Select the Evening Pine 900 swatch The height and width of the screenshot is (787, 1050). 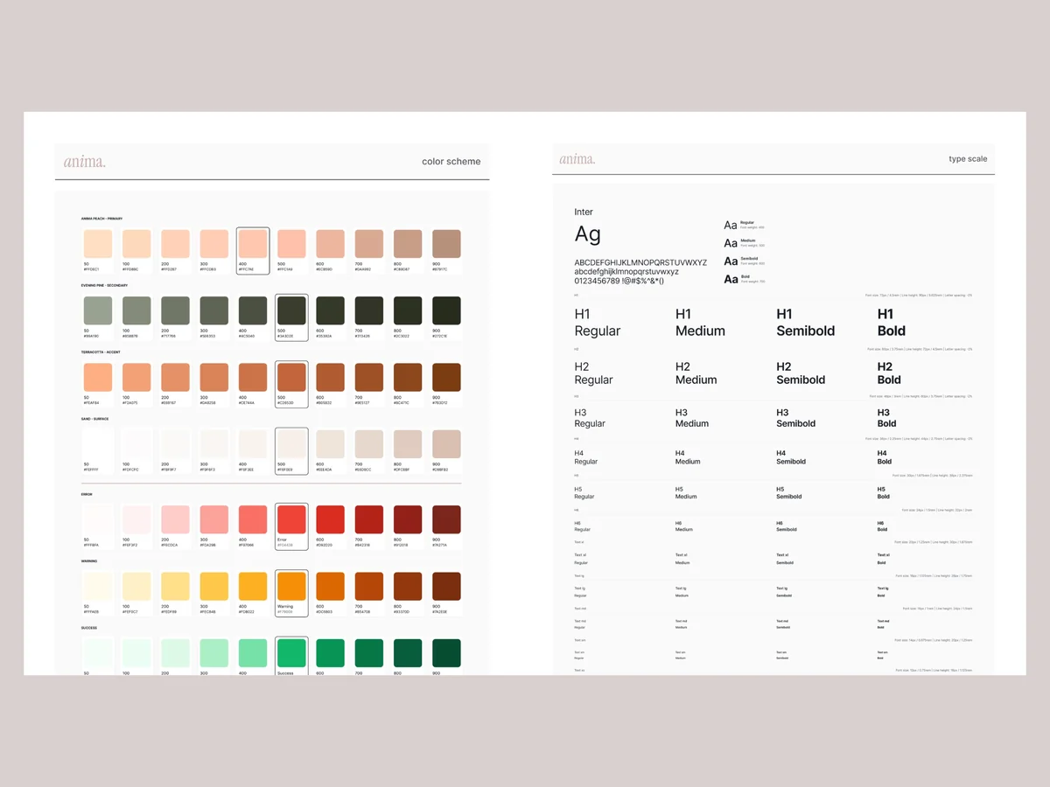point(446,310)
